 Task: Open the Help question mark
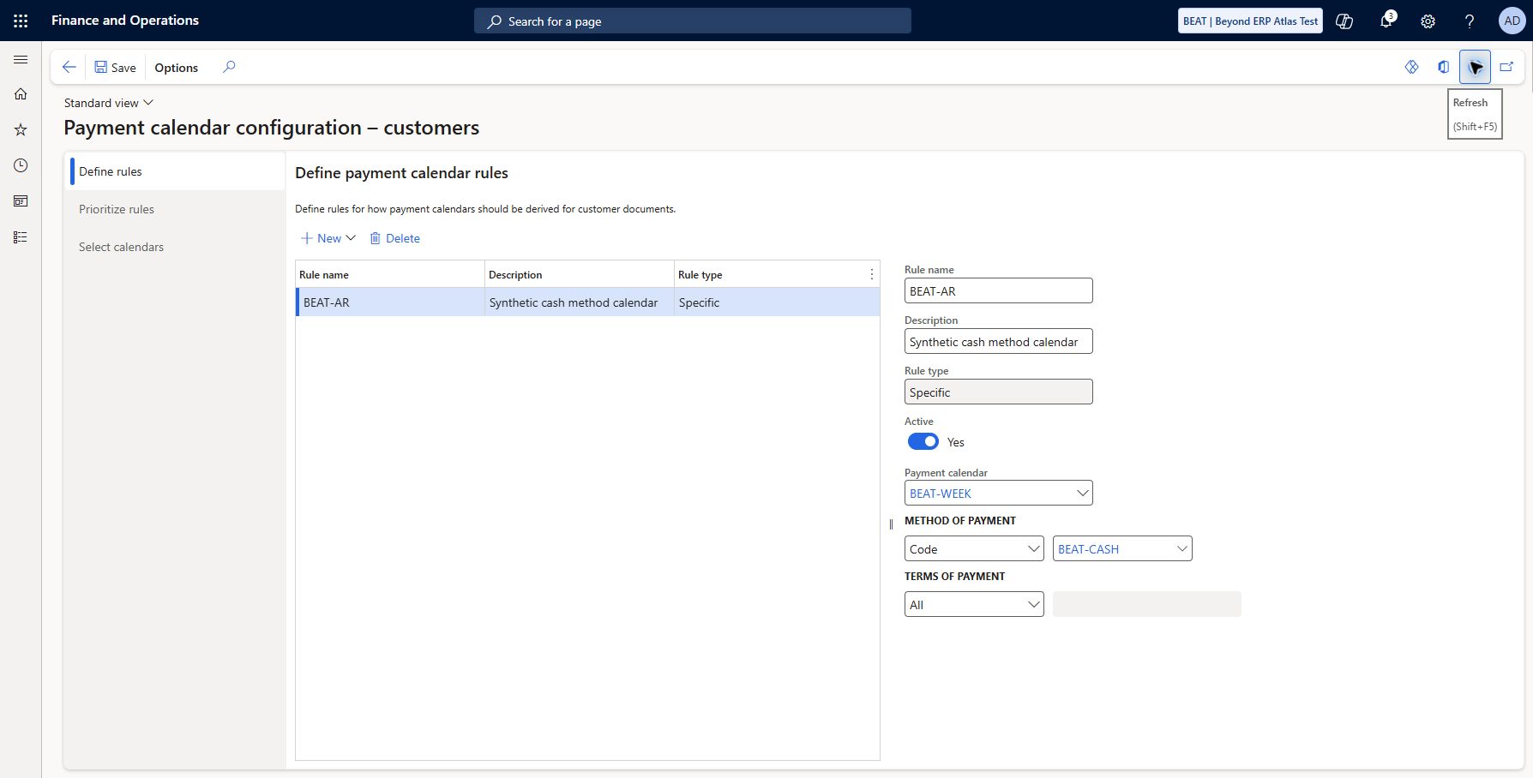pyautogui.click(x=1470, y=21)
